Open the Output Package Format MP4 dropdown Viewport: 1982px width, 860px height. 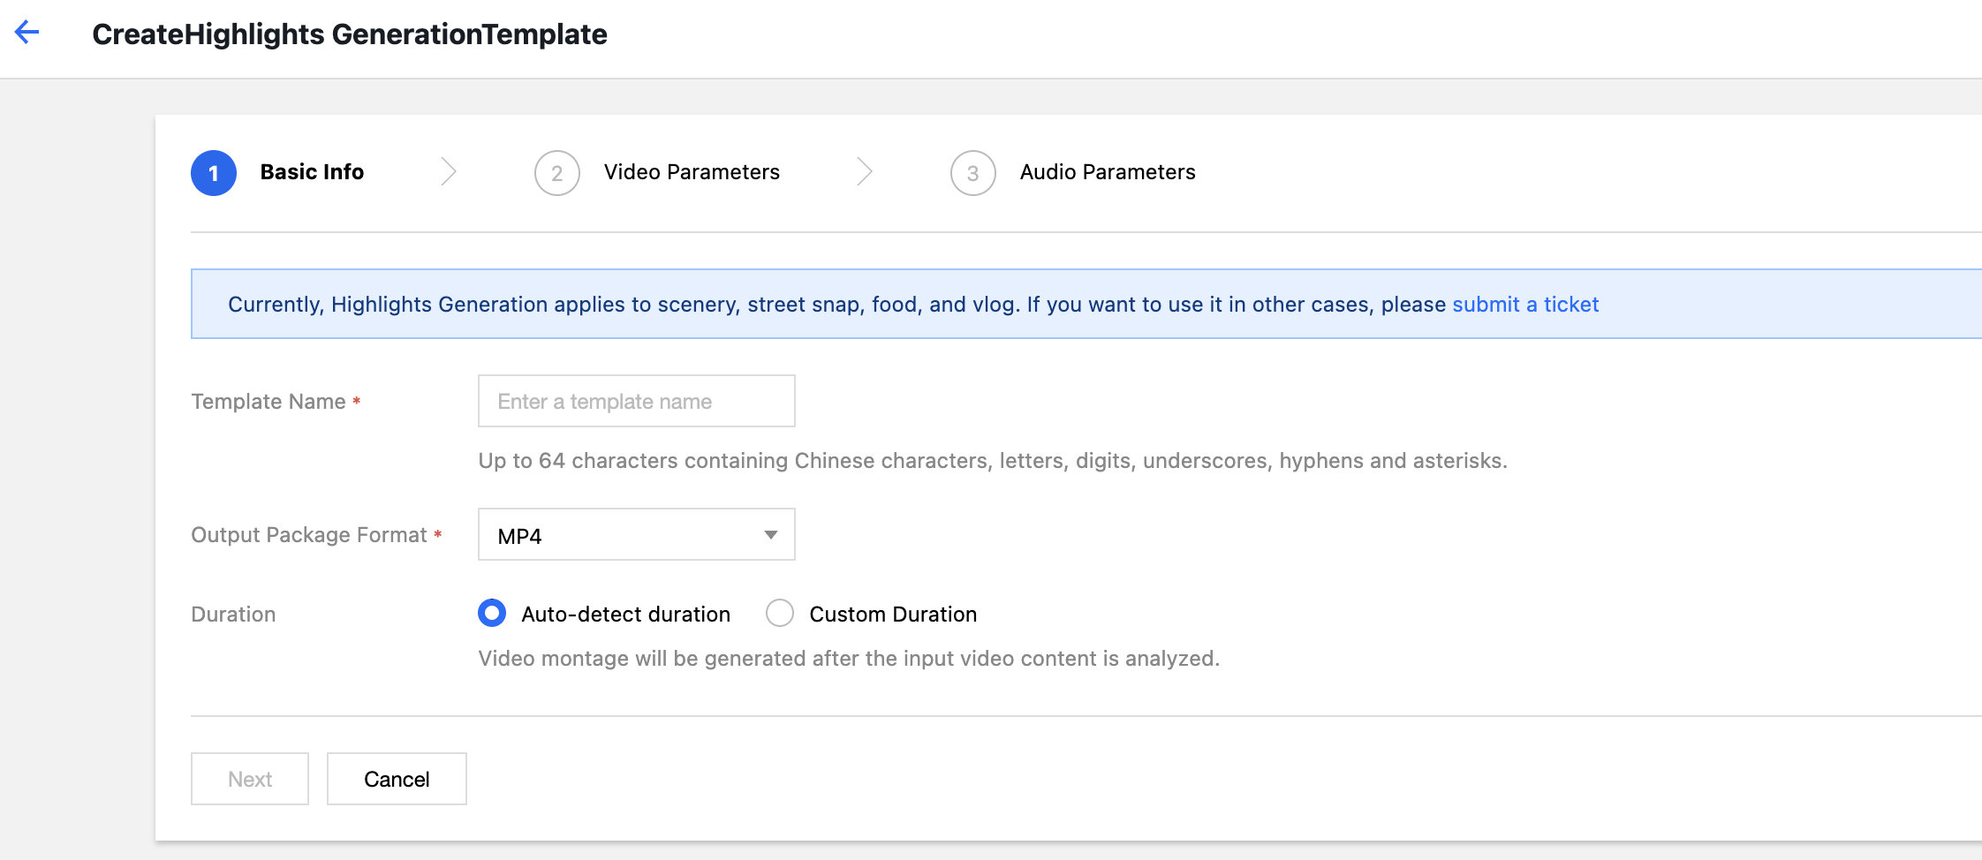[636, 534]
